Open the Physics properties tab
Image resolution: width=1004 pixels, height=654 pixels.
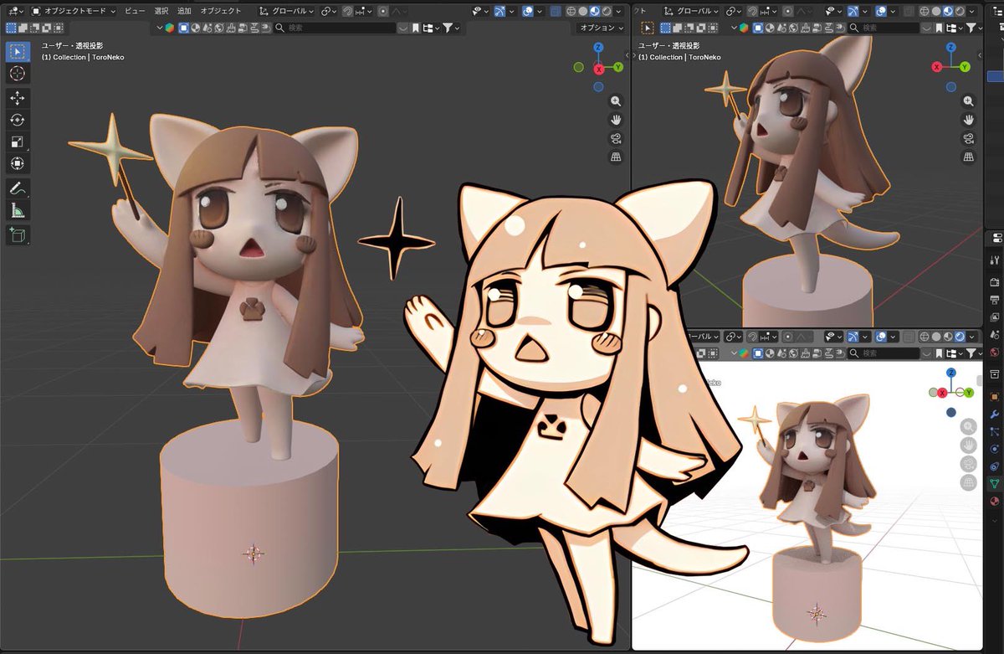(995, 449)
